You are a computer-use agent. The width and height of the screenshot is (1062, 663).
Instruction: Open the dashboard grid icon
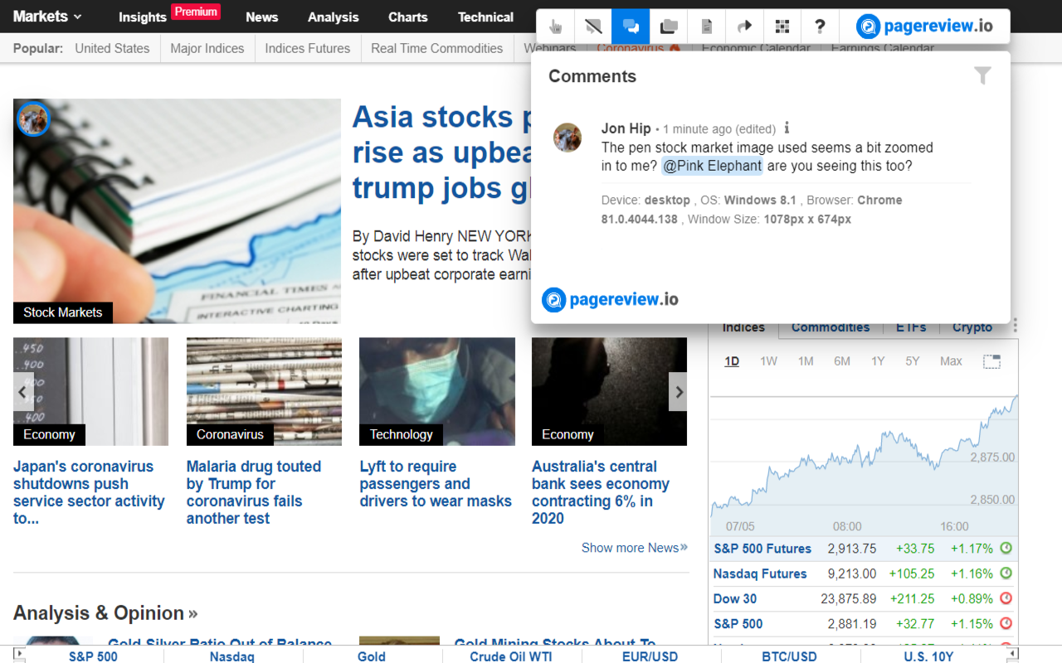pos(782,26)
